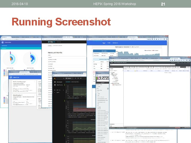Select the Cluster tab in the Kubedash header
The image size is (191, 143).
(104, 43)
